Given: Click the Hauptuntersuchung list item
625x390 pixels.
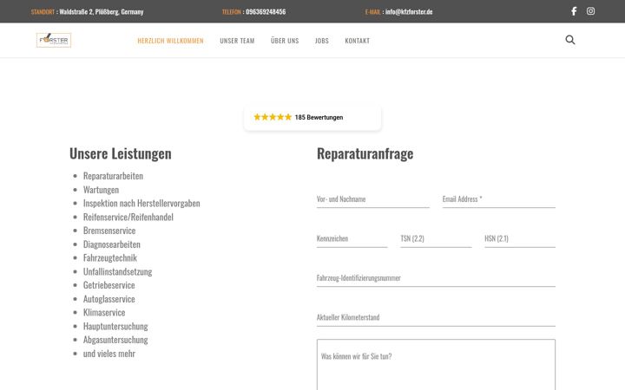Looking at the screenshot, I should [x=115, y=327].
